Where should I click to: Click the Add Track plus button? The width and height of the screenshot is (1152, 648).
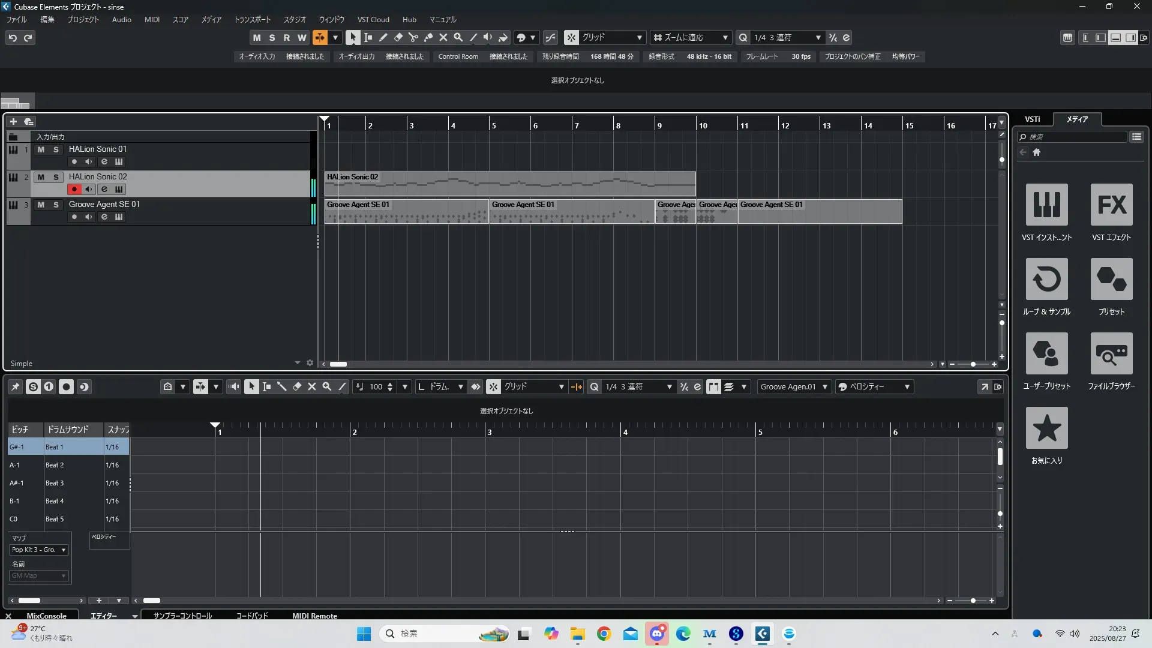tap(13, 122)
